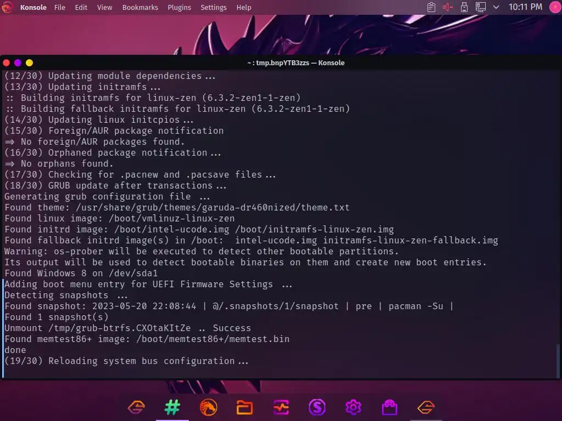Viewport: 562px width, 421px height.
Task: Open the network connection tray icon
Action: click(480, 7)
